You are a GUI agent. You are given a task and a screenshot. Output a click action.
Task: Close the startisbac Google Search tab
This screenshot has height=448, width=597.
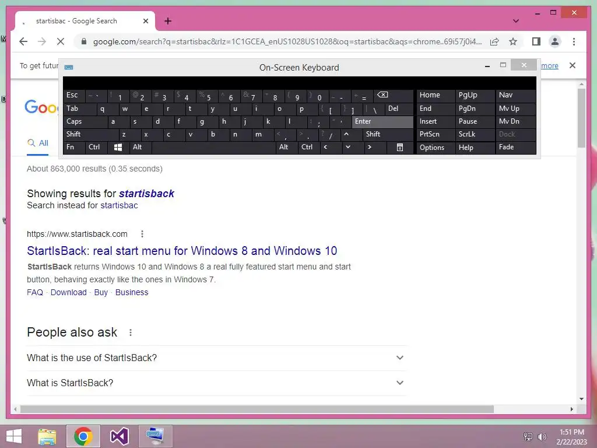[145, 21]
